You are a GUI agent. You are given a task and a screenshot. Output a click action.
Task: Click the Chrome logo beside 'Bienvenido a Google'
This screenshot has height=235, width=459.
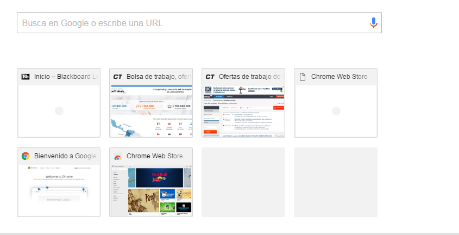[x=26, y=156]
